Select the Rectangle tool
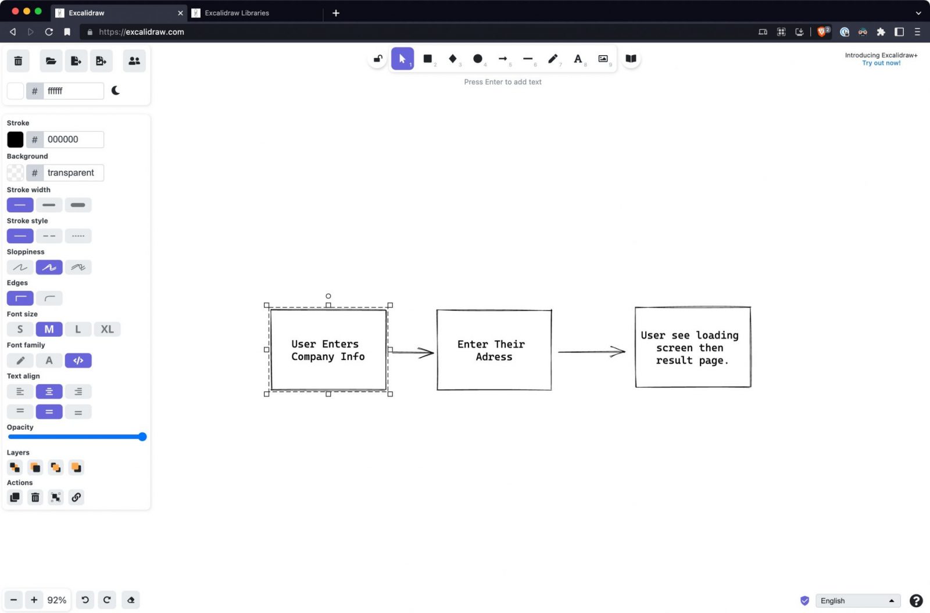Screen dimensions: 930x613 coord(428,59)
